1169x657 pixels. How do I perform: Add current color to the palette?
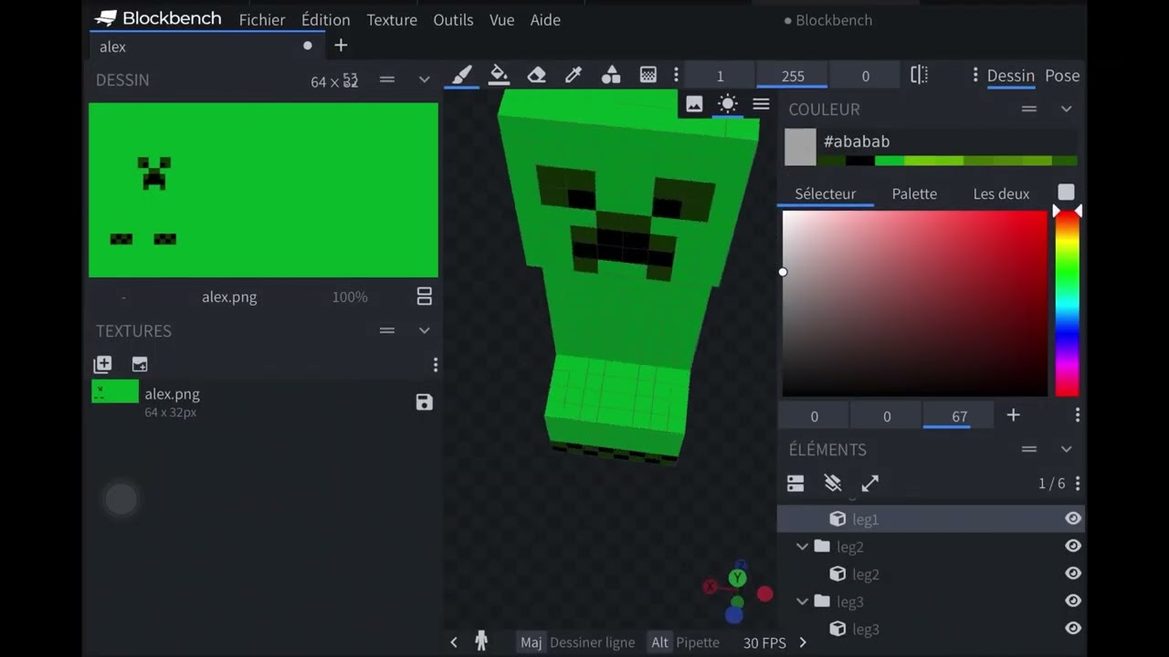(x=1013, y=415)
